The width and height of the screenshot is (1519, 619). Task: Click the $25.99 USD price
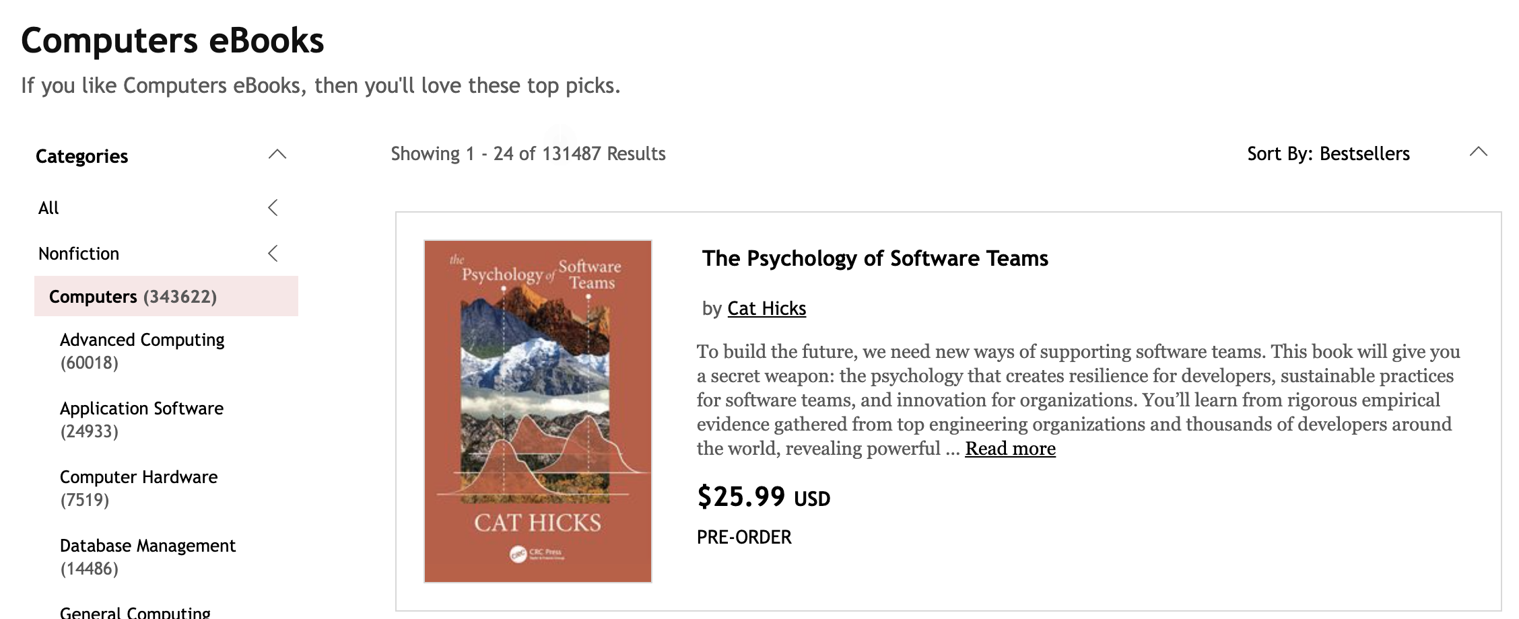764,497
